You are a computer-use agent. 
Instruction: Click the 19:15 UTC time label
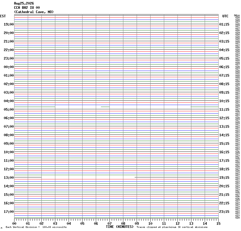point(224,178)
